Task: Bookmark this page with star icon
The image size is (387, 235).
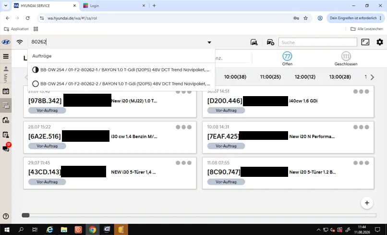Action: 305,18
